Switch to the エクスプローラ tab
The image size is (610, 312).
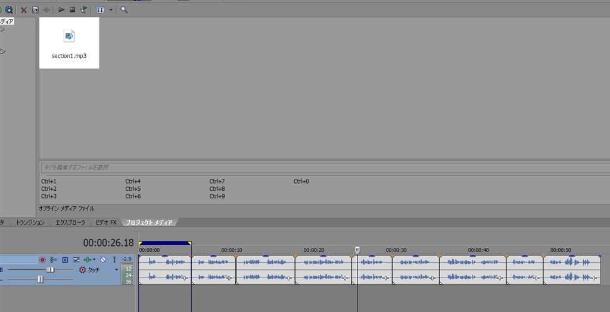pos(70,222)
